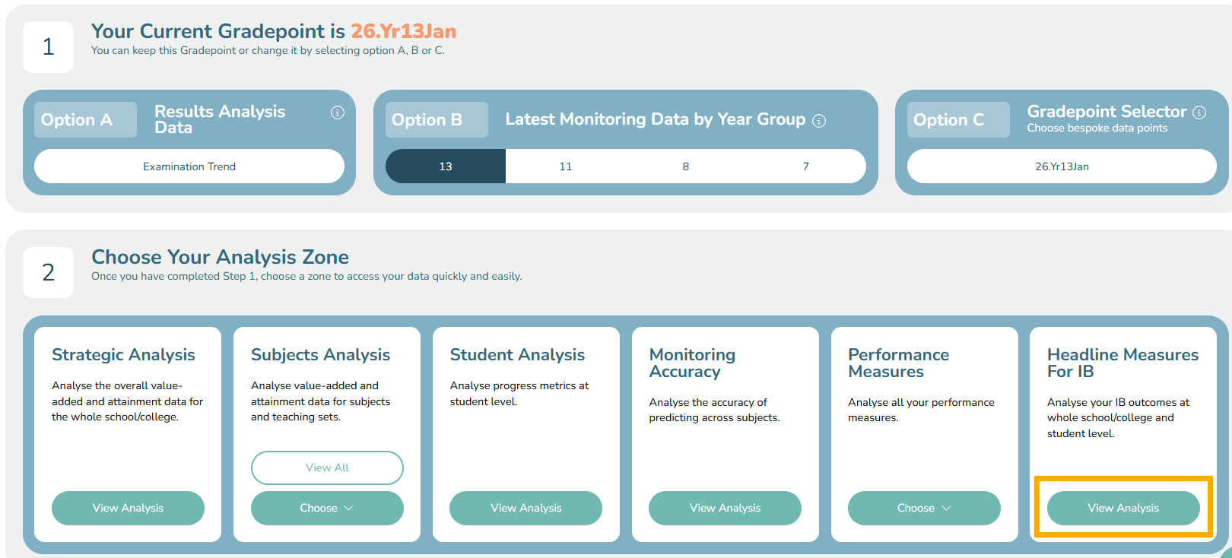Open the Subjects Analysis Choose dropdown
Screen dimensions: 1232x558
[x=327, y=508]
